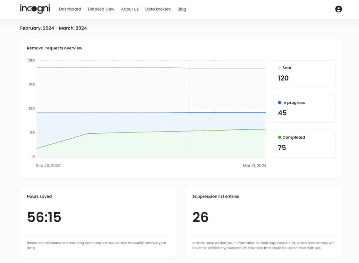This screenshot has height=263, width=359.
Task: Click the 56:15 hours saved value
Action: [x=44, y=217]
